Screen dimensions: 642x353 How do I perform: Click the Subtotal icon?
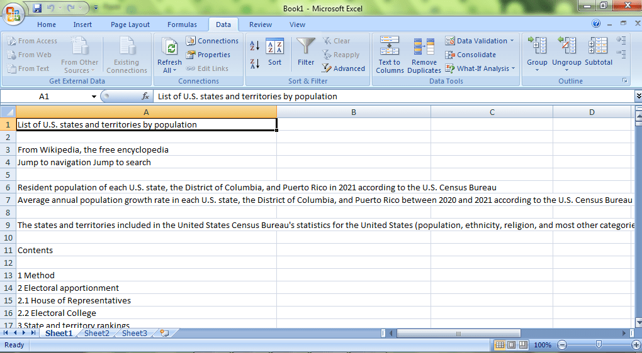598,52
